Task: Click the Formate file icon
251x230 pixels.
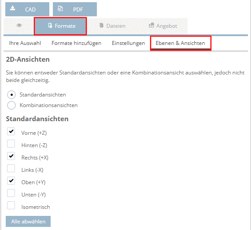Action: (x=50, y=26)
